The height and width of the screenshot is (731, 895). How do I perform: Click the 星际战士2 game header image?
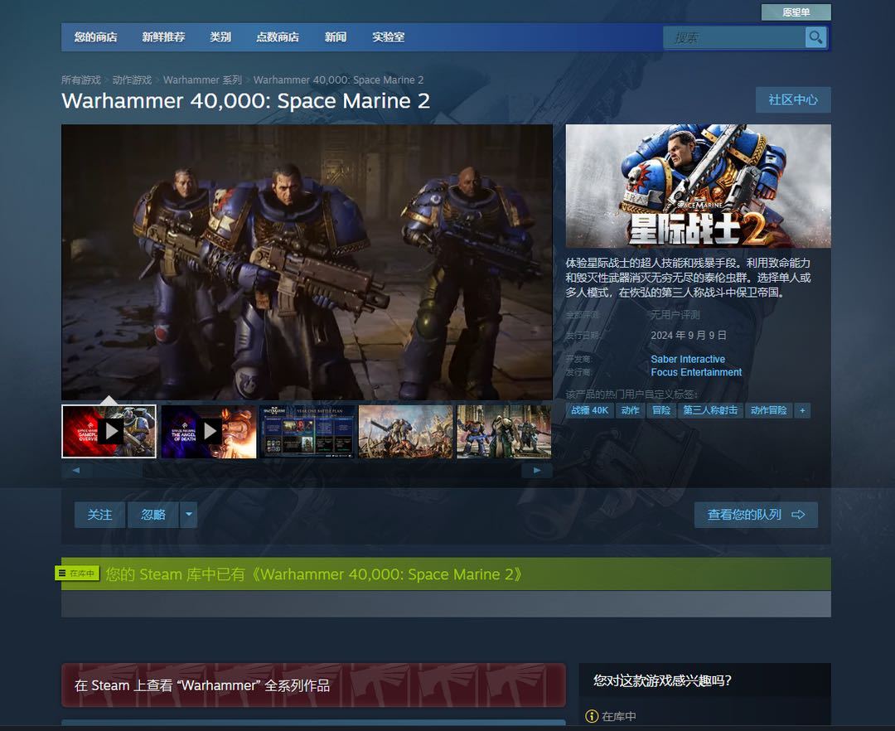point(698,186)
